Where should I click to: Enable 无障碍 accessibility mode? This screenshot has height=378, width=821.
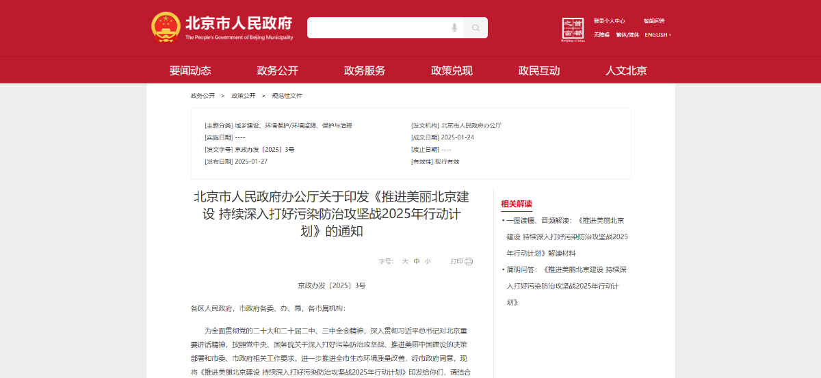click(x=601, y=35)
